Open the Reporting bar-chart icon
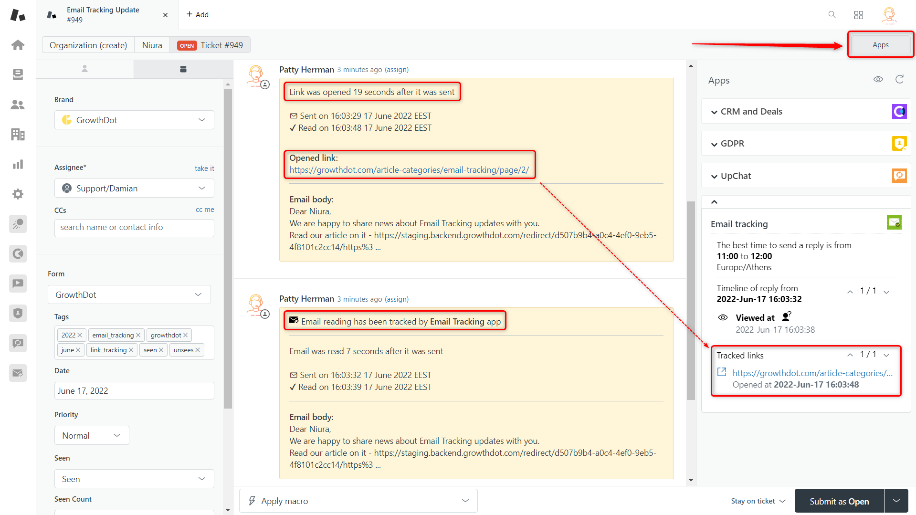 click(x=18, y=164)
